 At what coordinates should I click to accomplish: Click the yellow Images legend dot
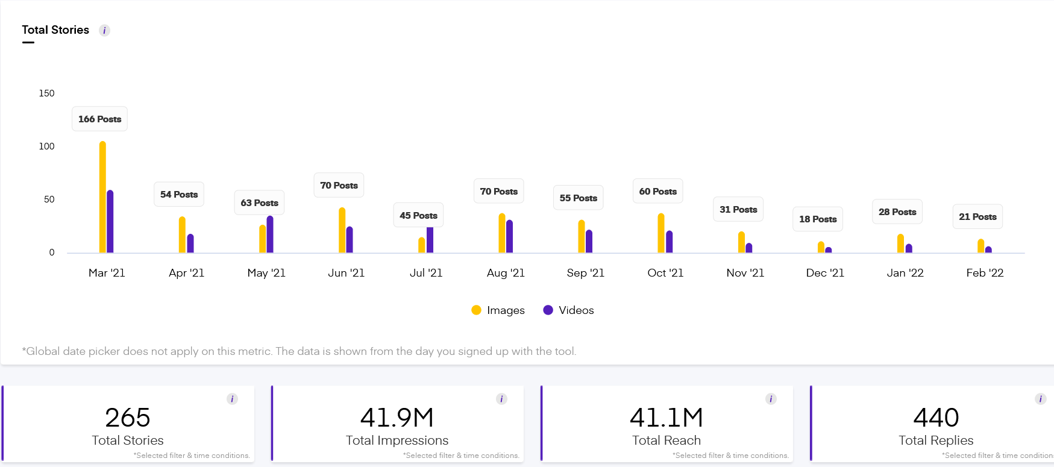pyautogui.click(x=476, y=310)
